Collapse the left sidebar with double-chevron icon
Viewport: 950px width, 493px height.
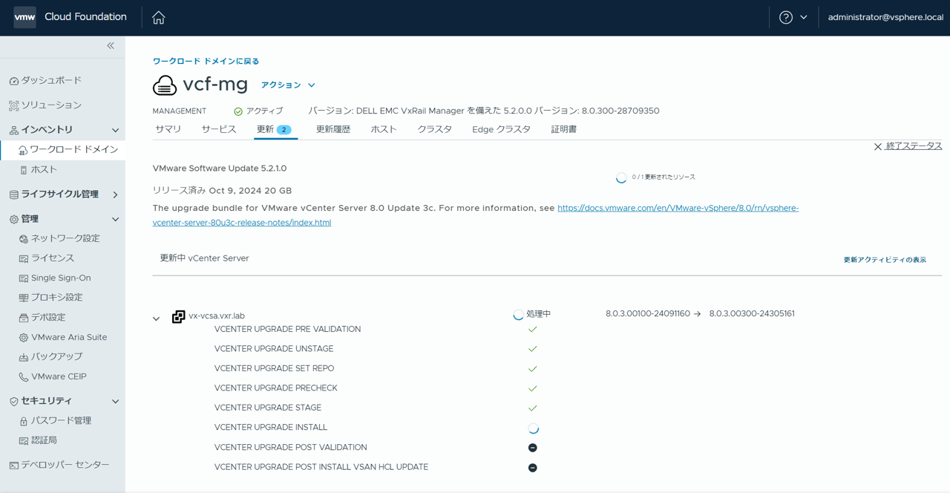(111, 46)
